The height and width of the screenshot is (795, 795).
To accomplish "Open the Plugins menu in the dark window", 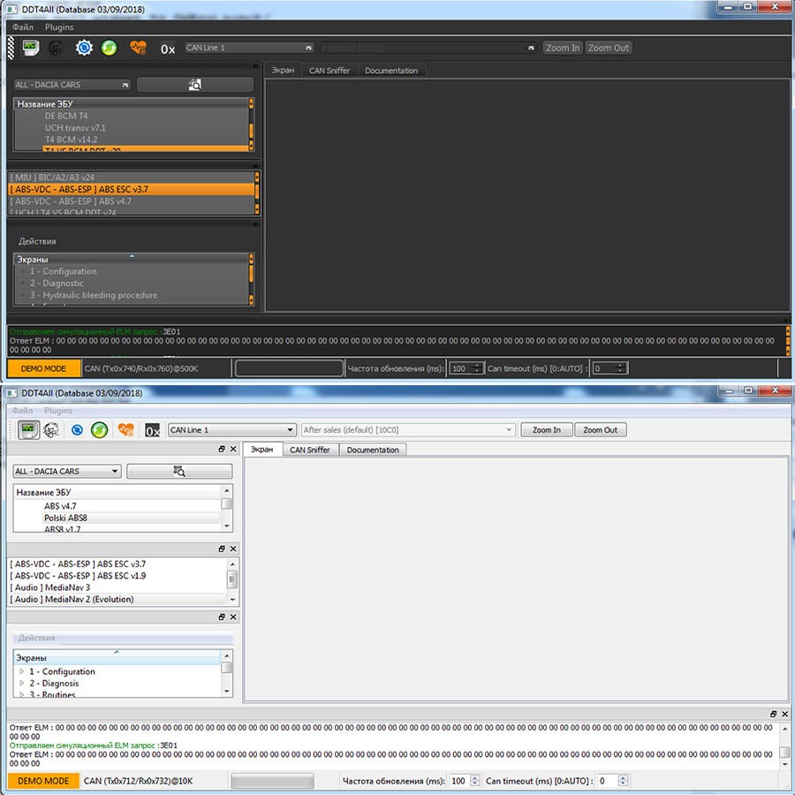I will pyautogui.click(x=59, y=26).
